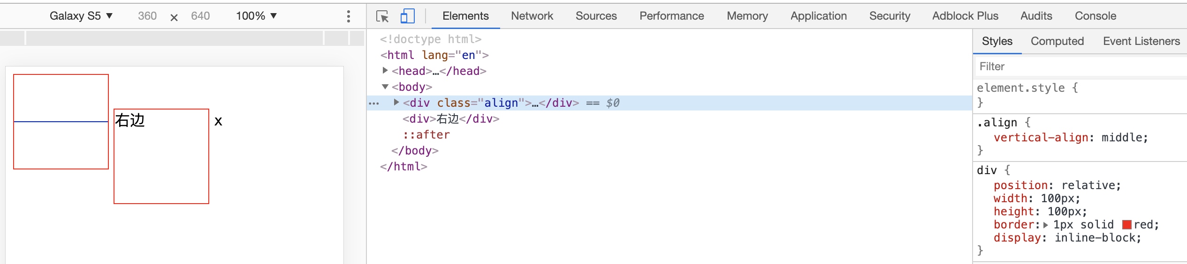The image size is (1187, 264).
Task: Open the Galaxy S5 device dropdown
Action: (x=81, y=16)
